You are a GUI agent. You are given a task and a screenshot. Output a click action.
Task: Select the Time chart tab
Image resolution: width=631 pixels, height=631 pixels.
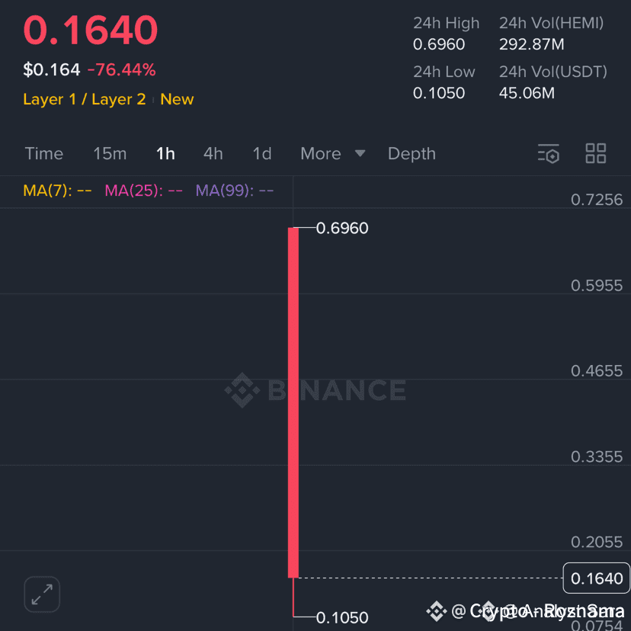pos(43,153)
